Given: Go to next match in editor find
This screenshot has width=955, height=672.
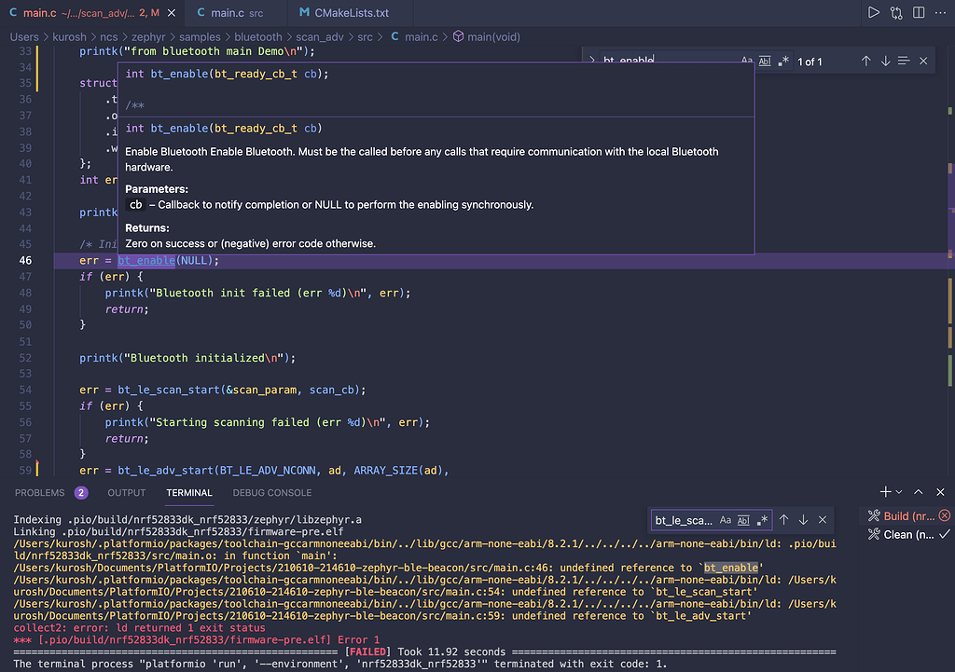Looking at the screenshot, I should point(885,61).
